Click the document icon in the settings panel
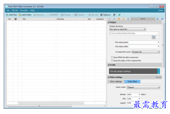Screen dimensions: 170x114 tap(114, 19)
